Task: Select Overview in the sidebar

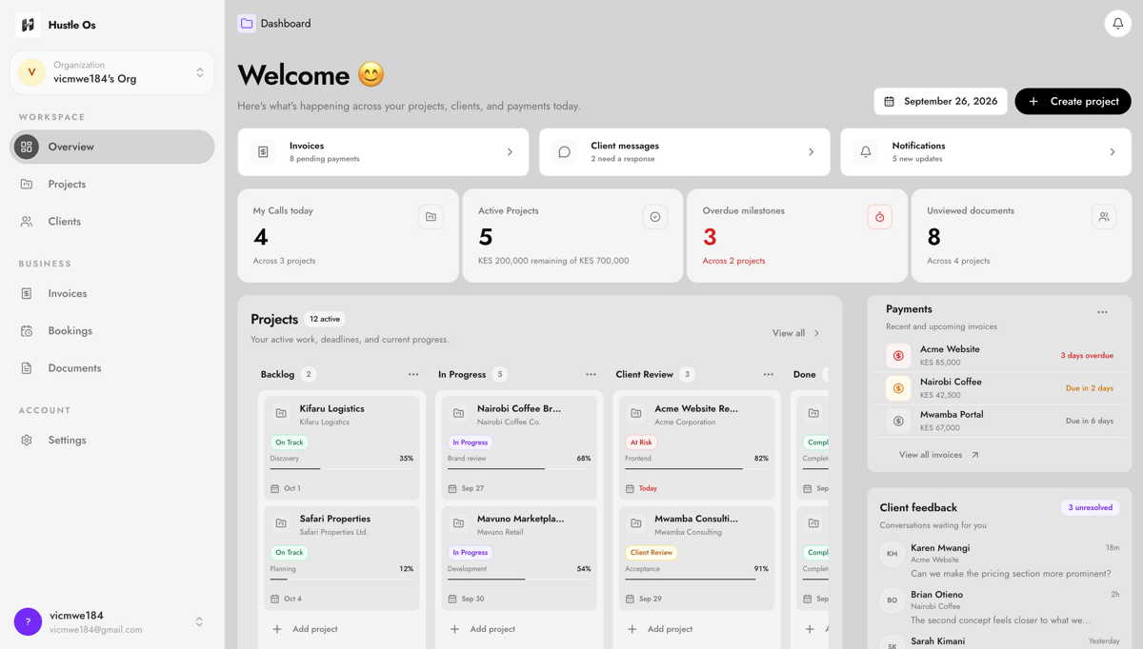Action: pyautogui.click(x=112, y=147)
